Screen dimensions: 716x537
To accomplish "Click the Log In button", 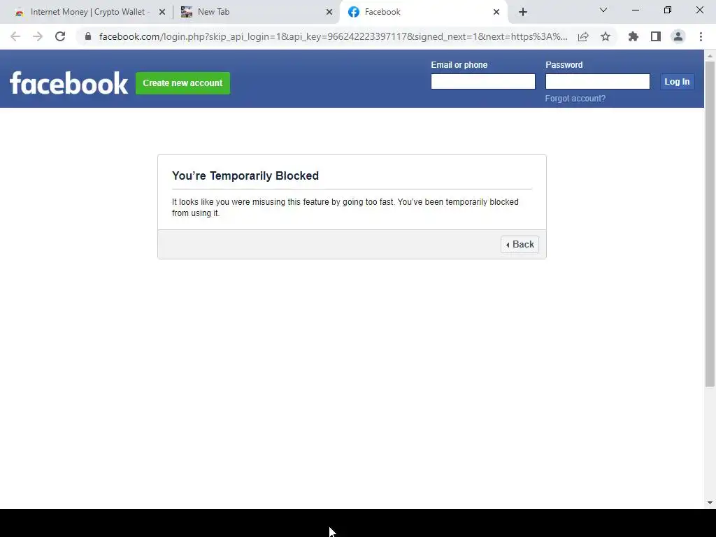I will pos(677,82).
